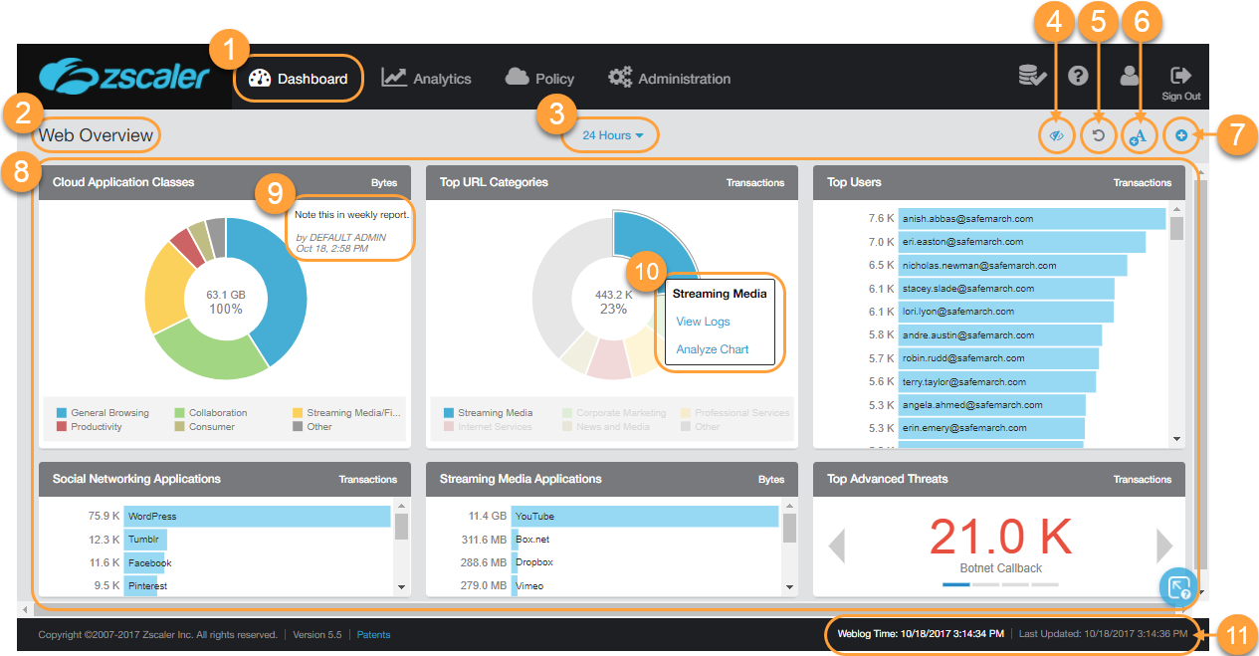Screen dimensions: 1259x656
Task: Click the rename dashboard icon
Action: tap(1140, 134)
